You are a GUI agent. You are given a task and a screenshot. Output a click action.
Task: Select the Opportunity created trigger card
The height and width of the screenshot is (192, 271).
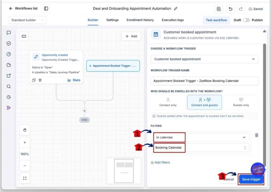point(56,67)
